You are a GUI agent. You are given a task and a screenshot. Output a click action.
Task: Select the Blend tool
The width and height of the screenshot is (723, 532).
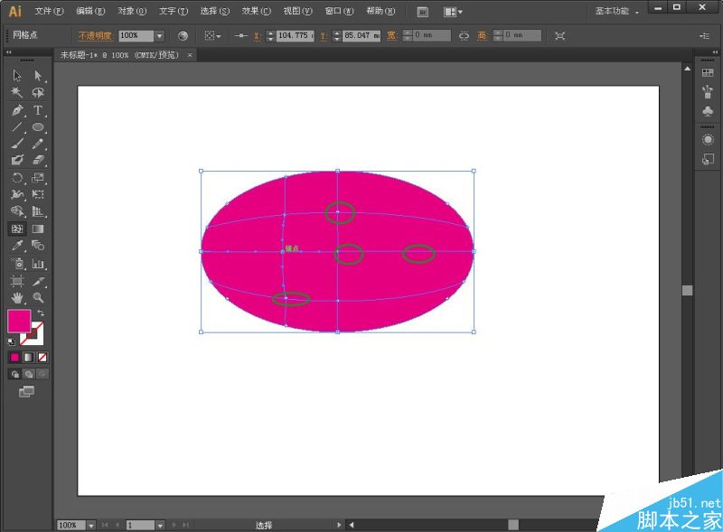coord(38,246)
